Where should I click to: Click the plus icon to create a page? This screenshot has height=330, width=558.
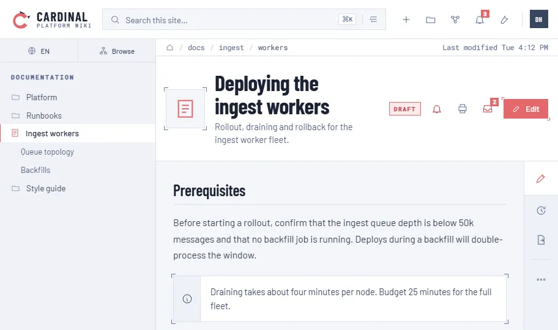point(406,20)
